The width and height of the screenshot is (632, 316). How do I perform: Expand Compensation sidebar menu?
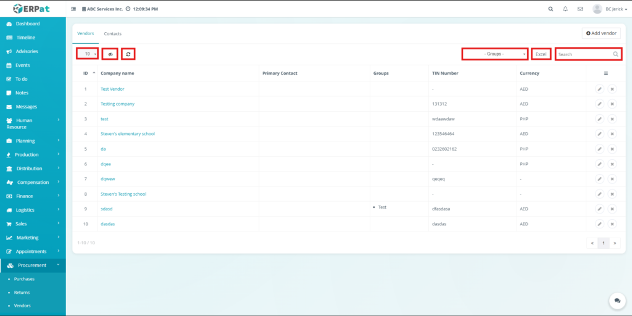[33, 182]
